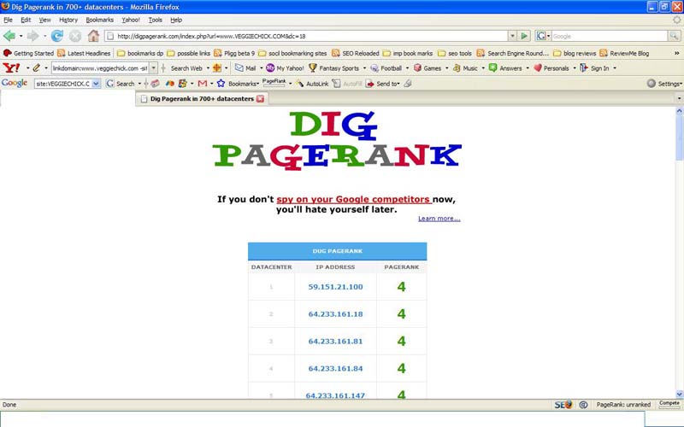Click the AutoLink toolbar button
Screen dimensions: 684x427
click(x=312, y=83)
